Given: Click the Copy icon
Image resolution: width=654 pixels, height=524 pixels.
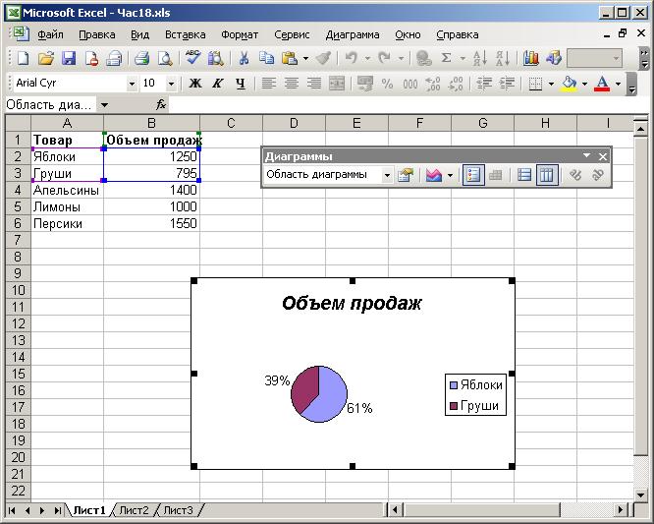Looking at the screenshot, I should click(x=266, y=58).
